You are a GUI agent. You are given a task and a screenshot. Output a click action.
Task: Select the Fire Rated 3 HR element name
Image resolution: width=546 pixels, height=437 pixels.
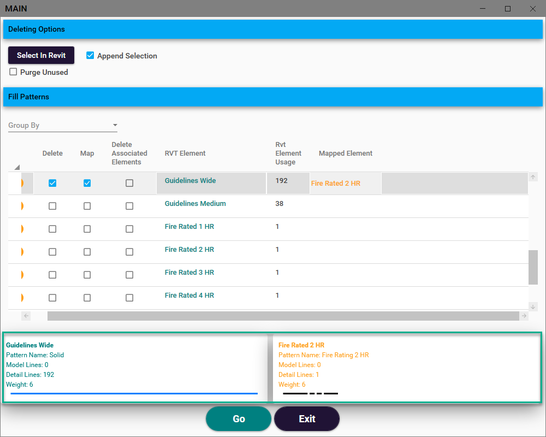click(189, 273)
